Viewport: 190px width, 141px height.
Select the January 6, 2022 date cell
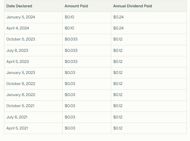pyautogui.click(x=21, y=95)
